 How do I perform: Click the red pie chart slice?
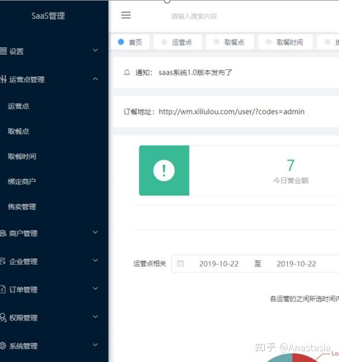(303, 358)
